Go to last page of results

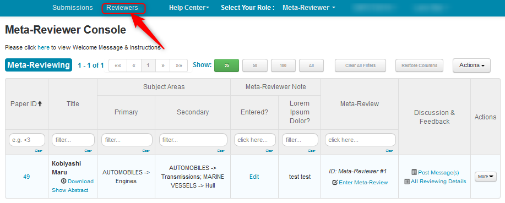click(x=179, y=65)
